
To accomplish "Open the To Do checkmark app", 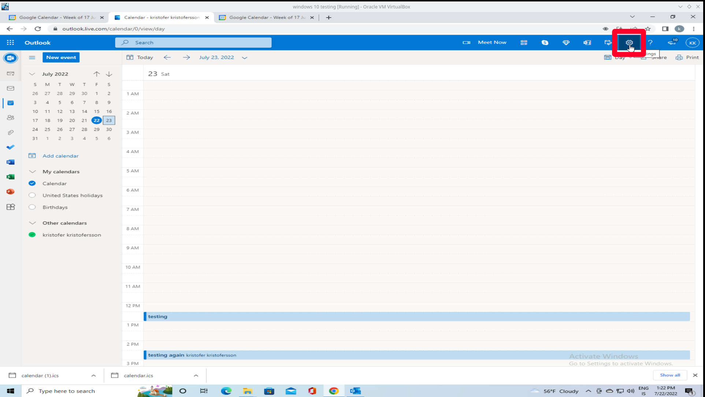I will pyautogui.click(x=10, y=147).
